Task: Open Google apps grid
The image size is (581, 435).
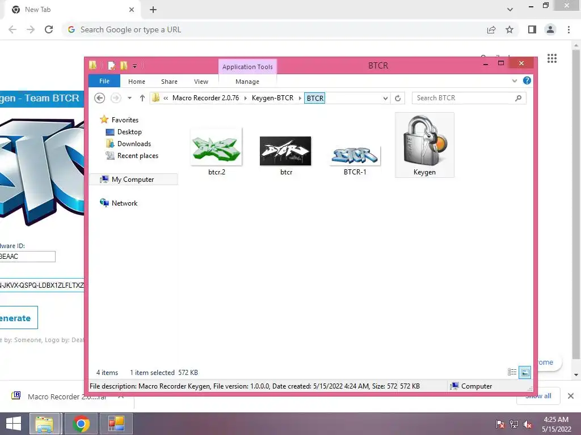Action: (551, 58)
